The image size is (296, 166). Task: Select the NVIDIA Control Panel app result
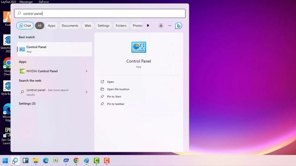coord(55,71)
